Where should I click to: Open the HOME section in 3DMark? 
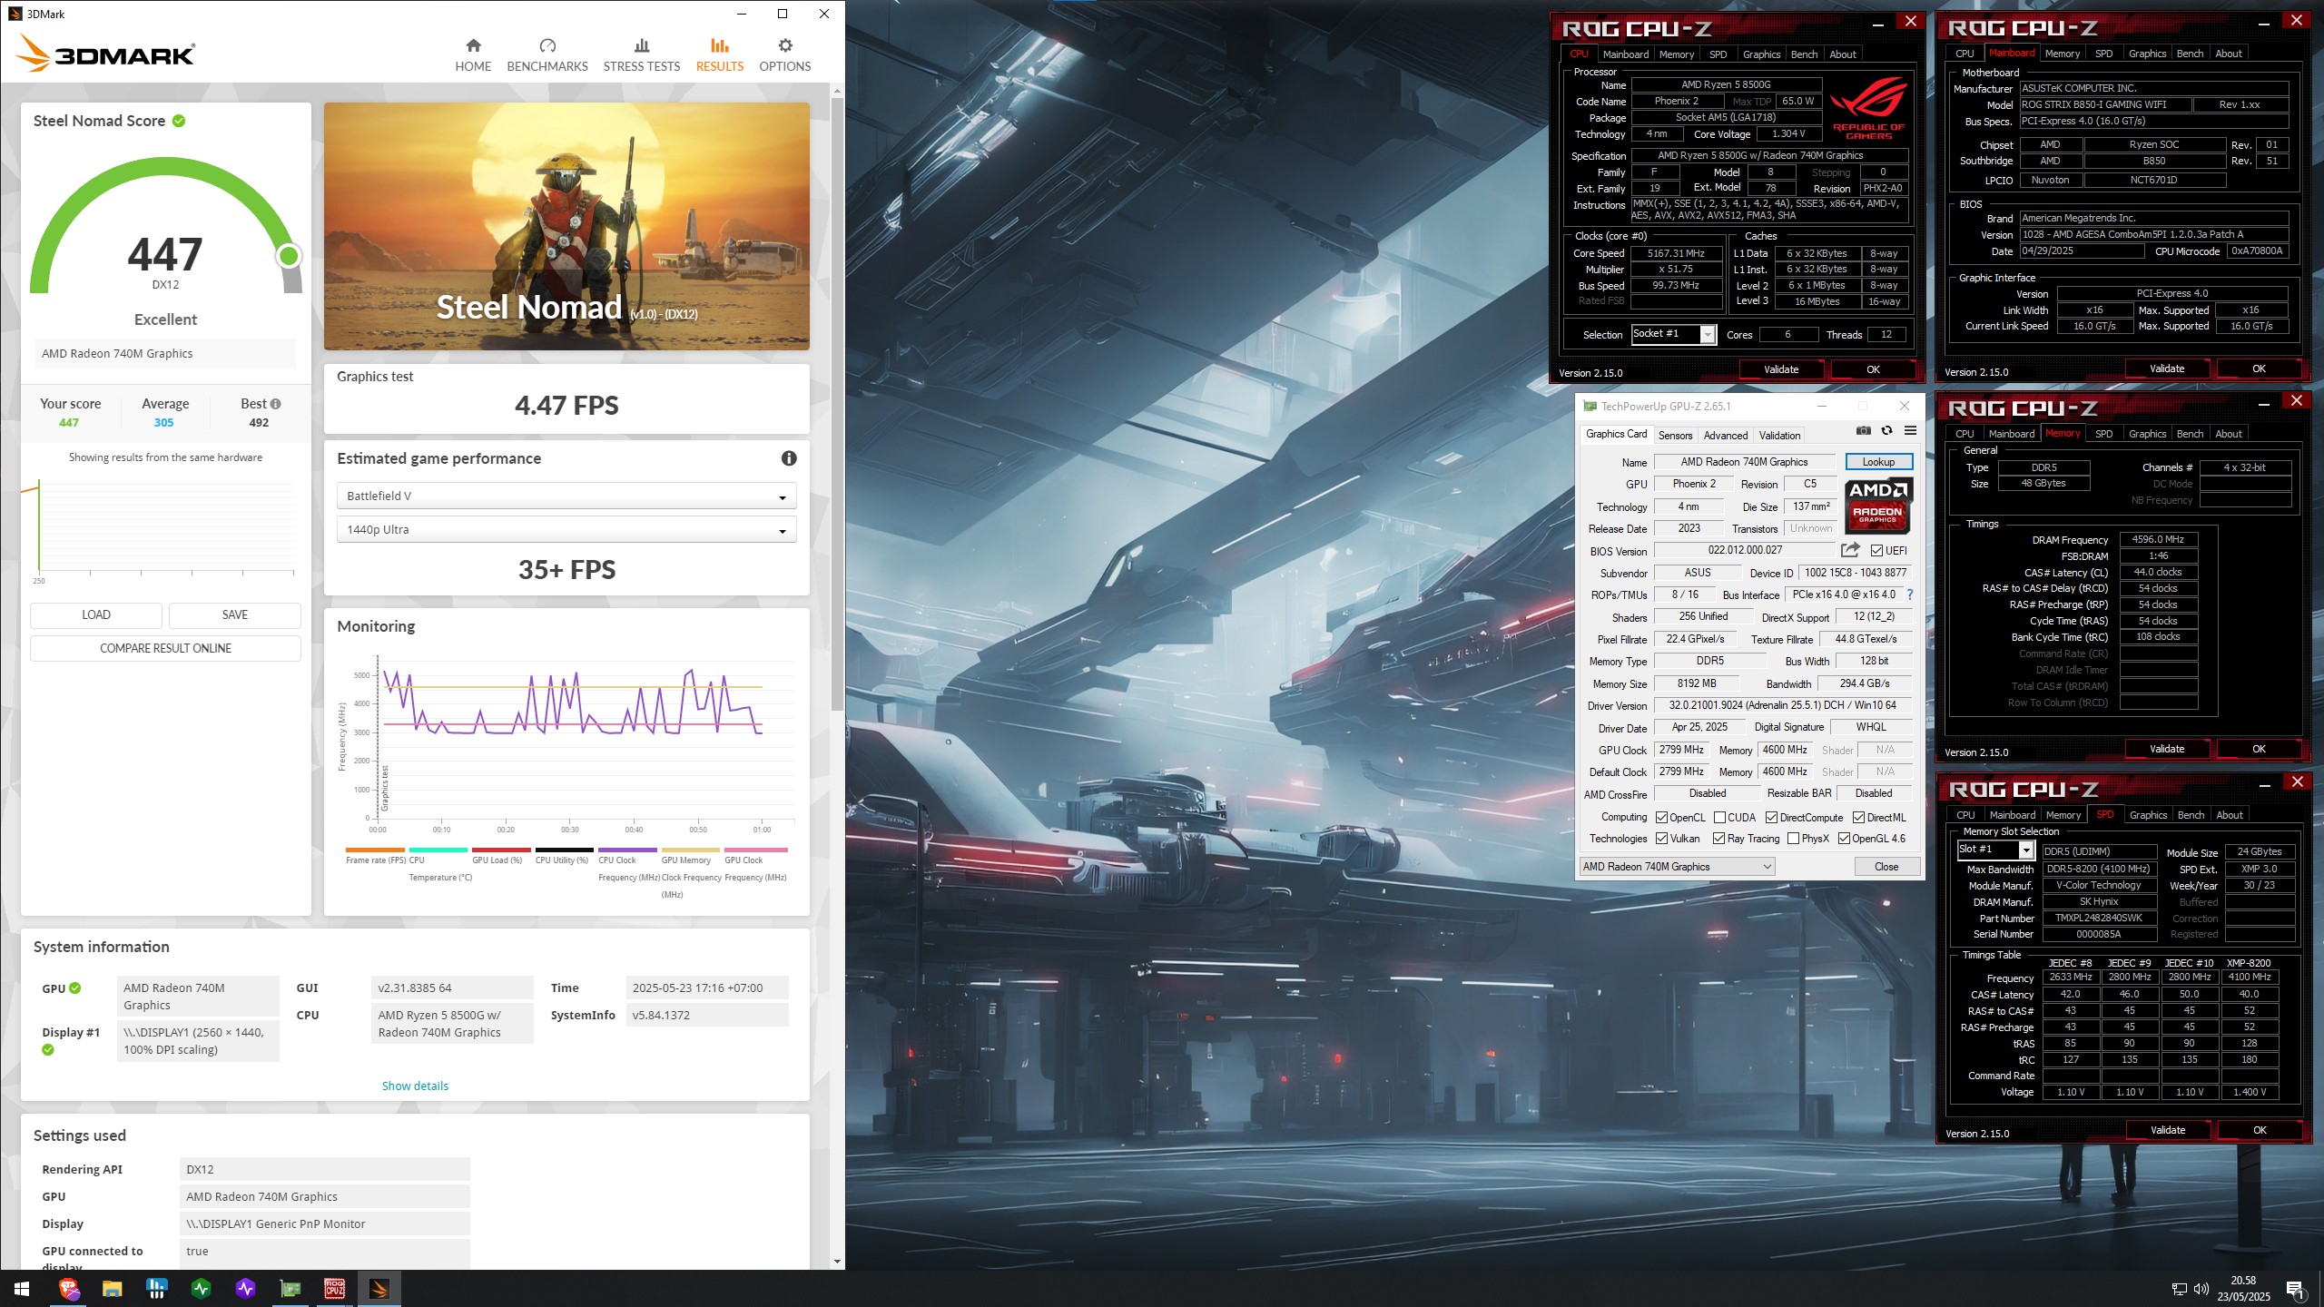(x=473, y=55)
